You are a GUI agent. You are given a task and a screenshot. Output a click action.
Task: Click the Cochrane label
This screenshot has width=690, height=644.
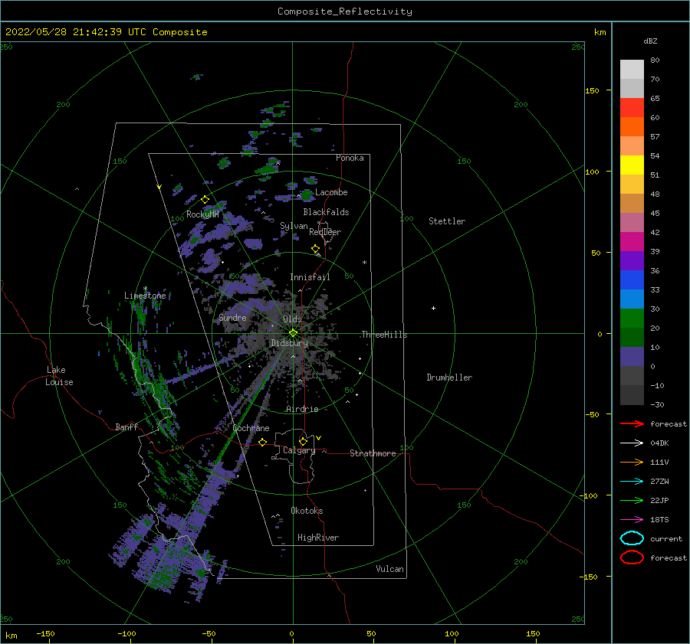pyautogui.click(x=251, y=428)
